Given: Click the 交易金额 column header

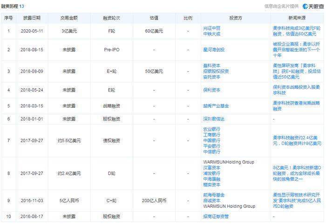Looking at the screenshot, I should 69,18.
